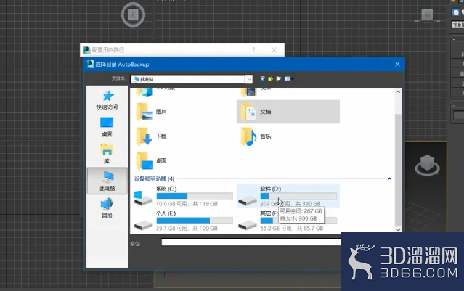
Task: Open 库 in the sidebar
Action: [107, 154]
